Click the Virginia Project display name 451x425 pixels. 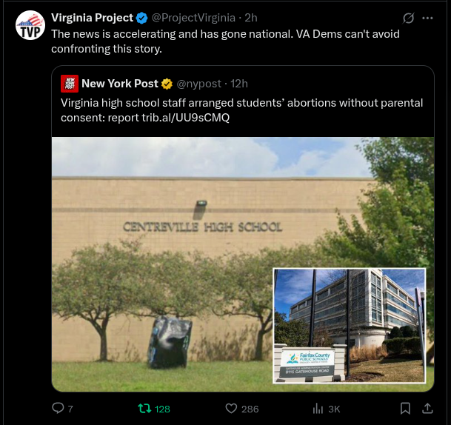92,18
